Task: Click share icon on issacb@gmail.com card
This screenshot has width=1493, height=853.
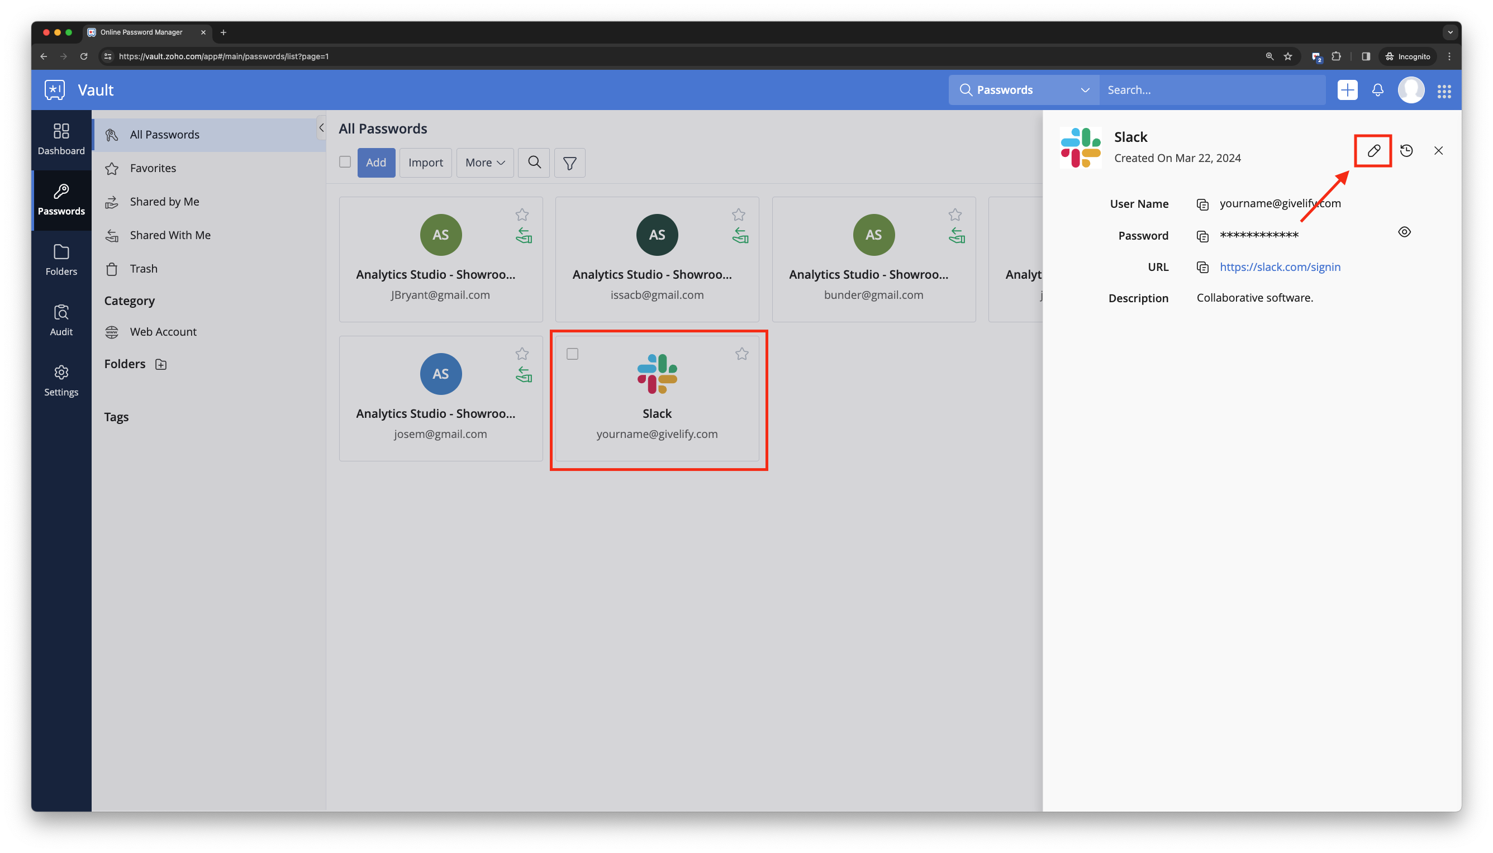Action: point(740,236)
